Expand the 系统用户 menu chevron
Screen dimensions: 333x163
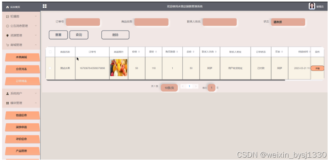pos(36,93)
